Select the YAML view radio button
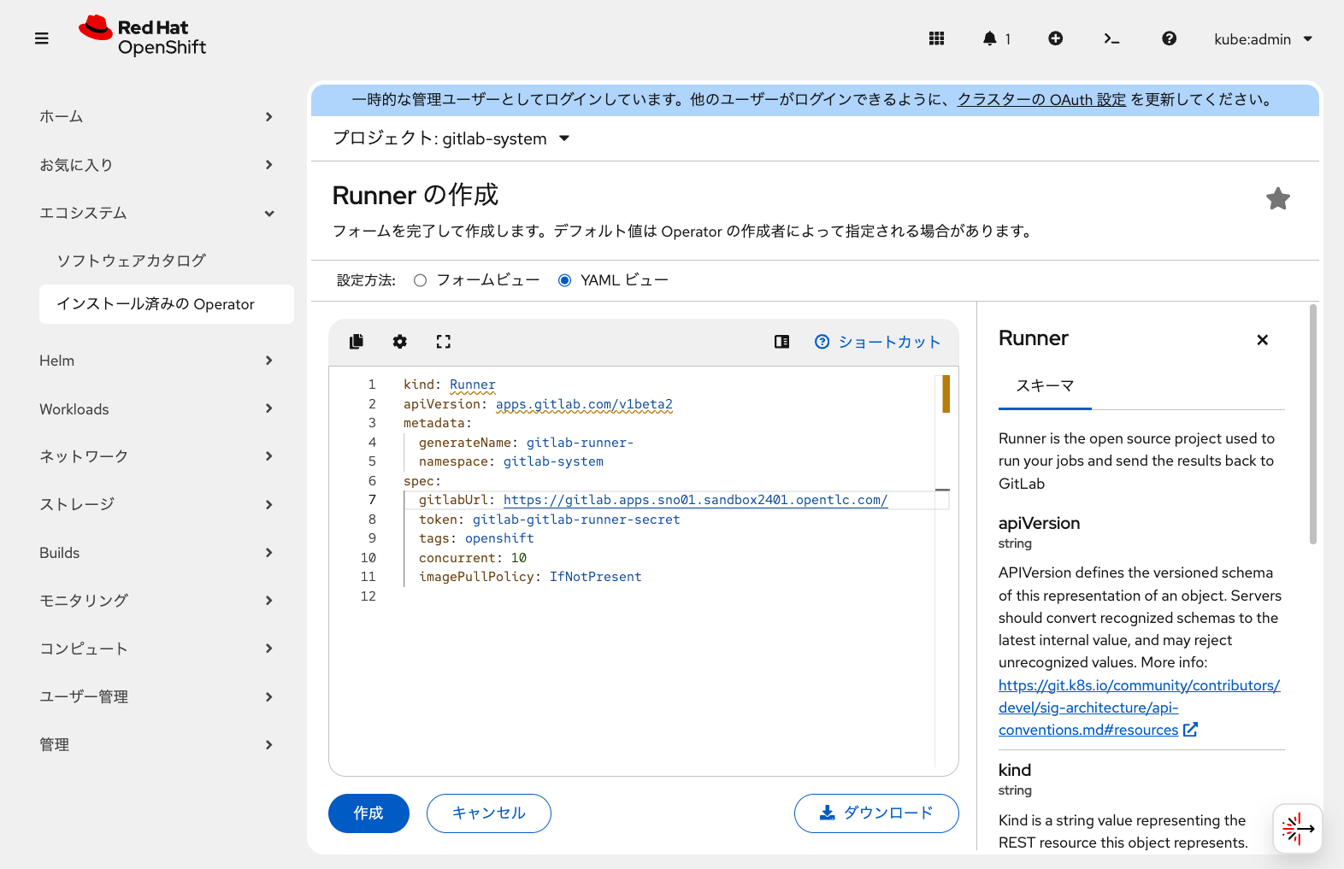 pos(564,280)
